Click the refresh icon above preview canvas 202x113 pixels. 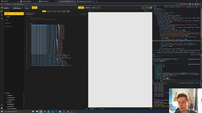148,11
